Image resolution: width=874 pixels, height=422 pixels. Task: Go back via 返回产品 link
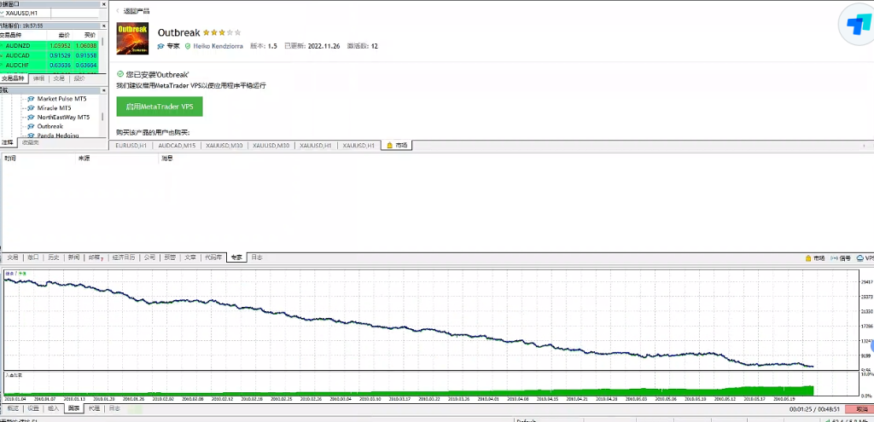[132, 10]
